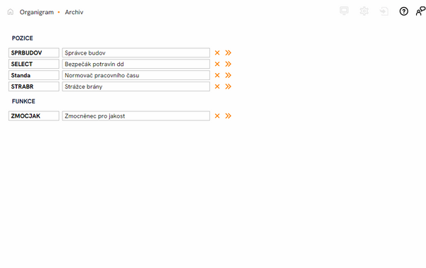Delete the SPRBUDOV position with X
426x268 pixels.
coord(217,52)
